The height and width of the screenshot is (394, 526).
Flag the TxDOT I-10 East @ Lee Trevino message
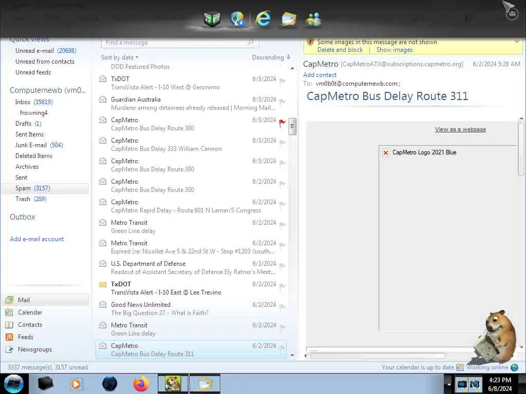pos(283,286)
